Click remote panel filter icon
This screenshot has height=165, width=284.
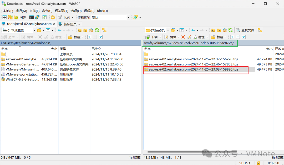[x=182, y=30]
